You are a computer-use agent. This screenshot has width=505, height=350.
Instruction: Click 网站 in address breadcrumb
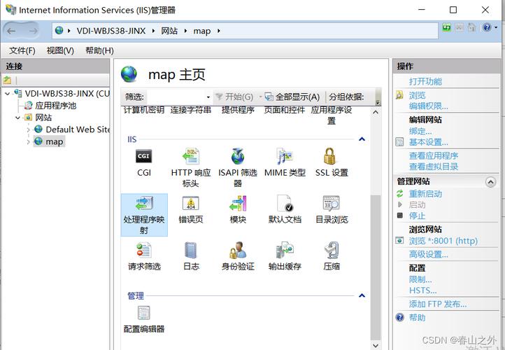169,31
